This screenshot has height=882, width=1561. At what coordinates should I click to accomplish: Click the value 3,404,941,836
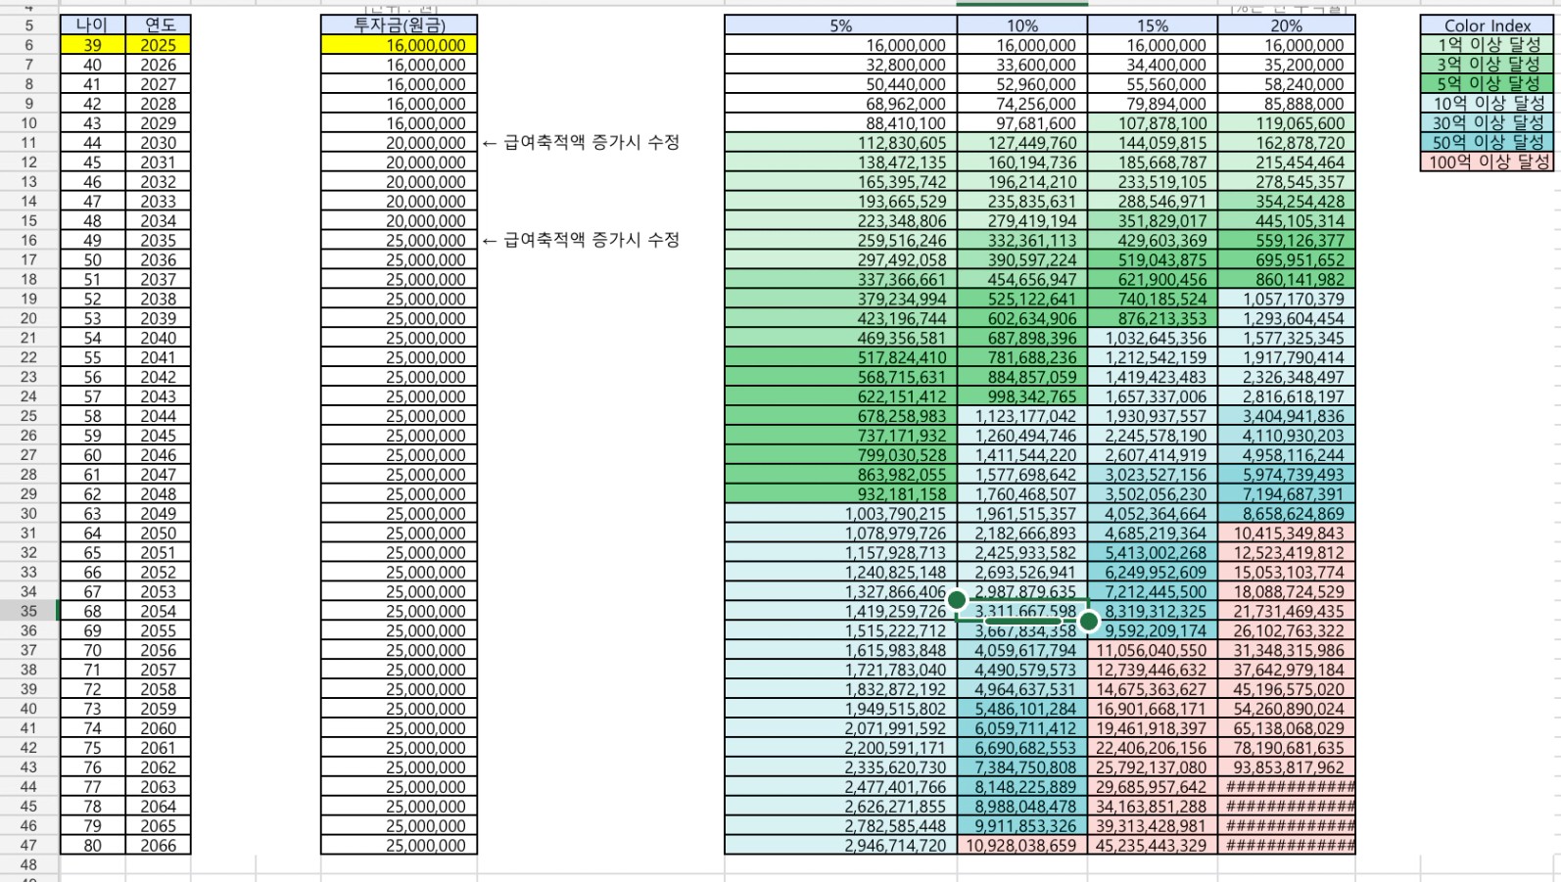[1286, 416]
